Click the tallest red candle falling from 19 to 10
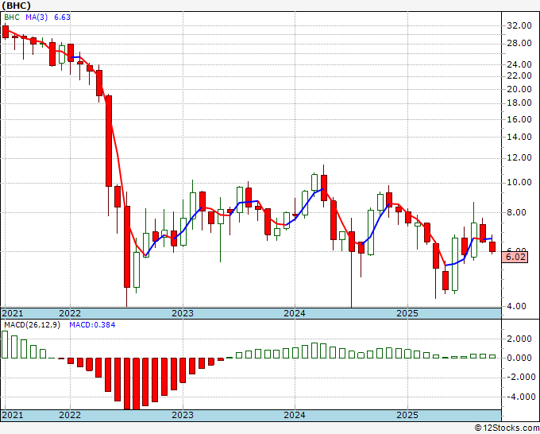Screen dimensions: 540x434 [109, 141]
